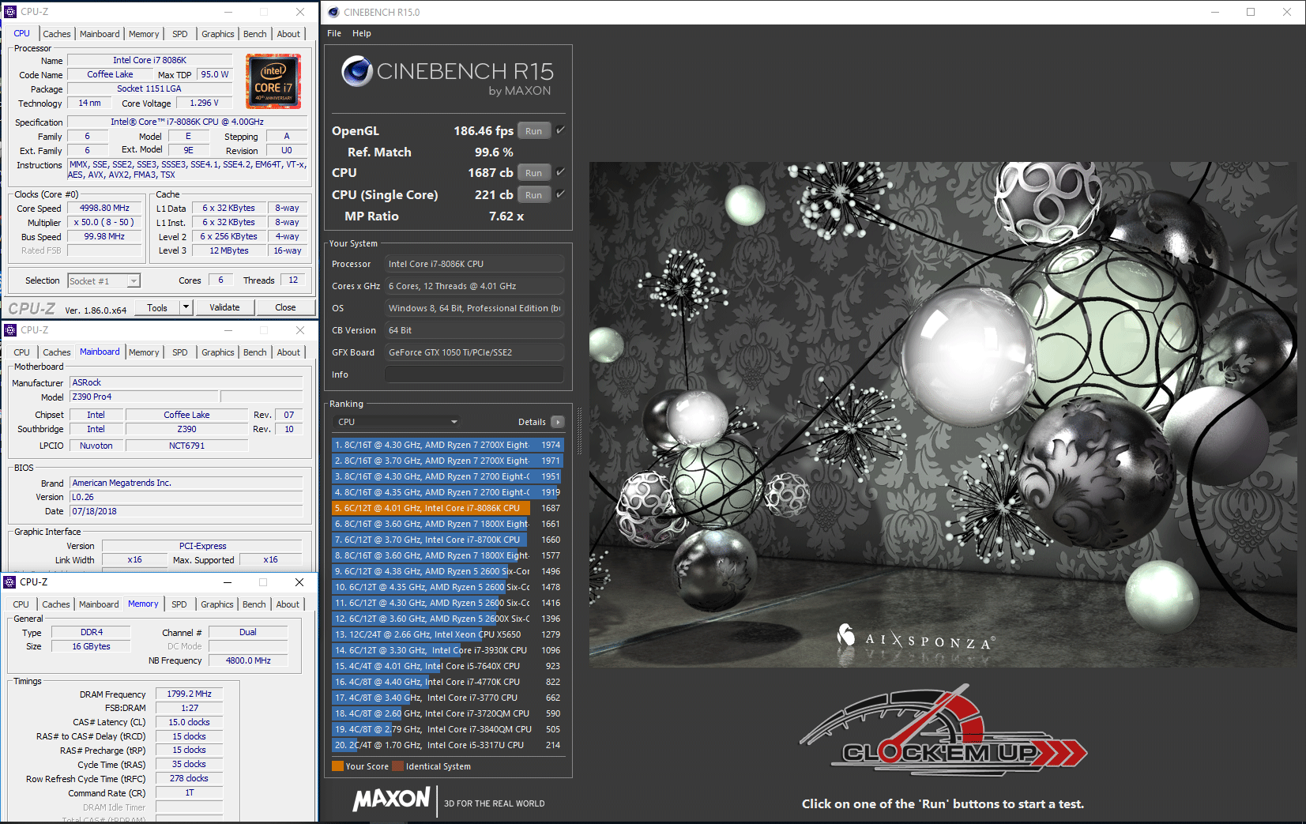The height and width of the screenshot is (824, 1306).
Task: Open the File menu in Cinebench
Action: coord(334,33)
